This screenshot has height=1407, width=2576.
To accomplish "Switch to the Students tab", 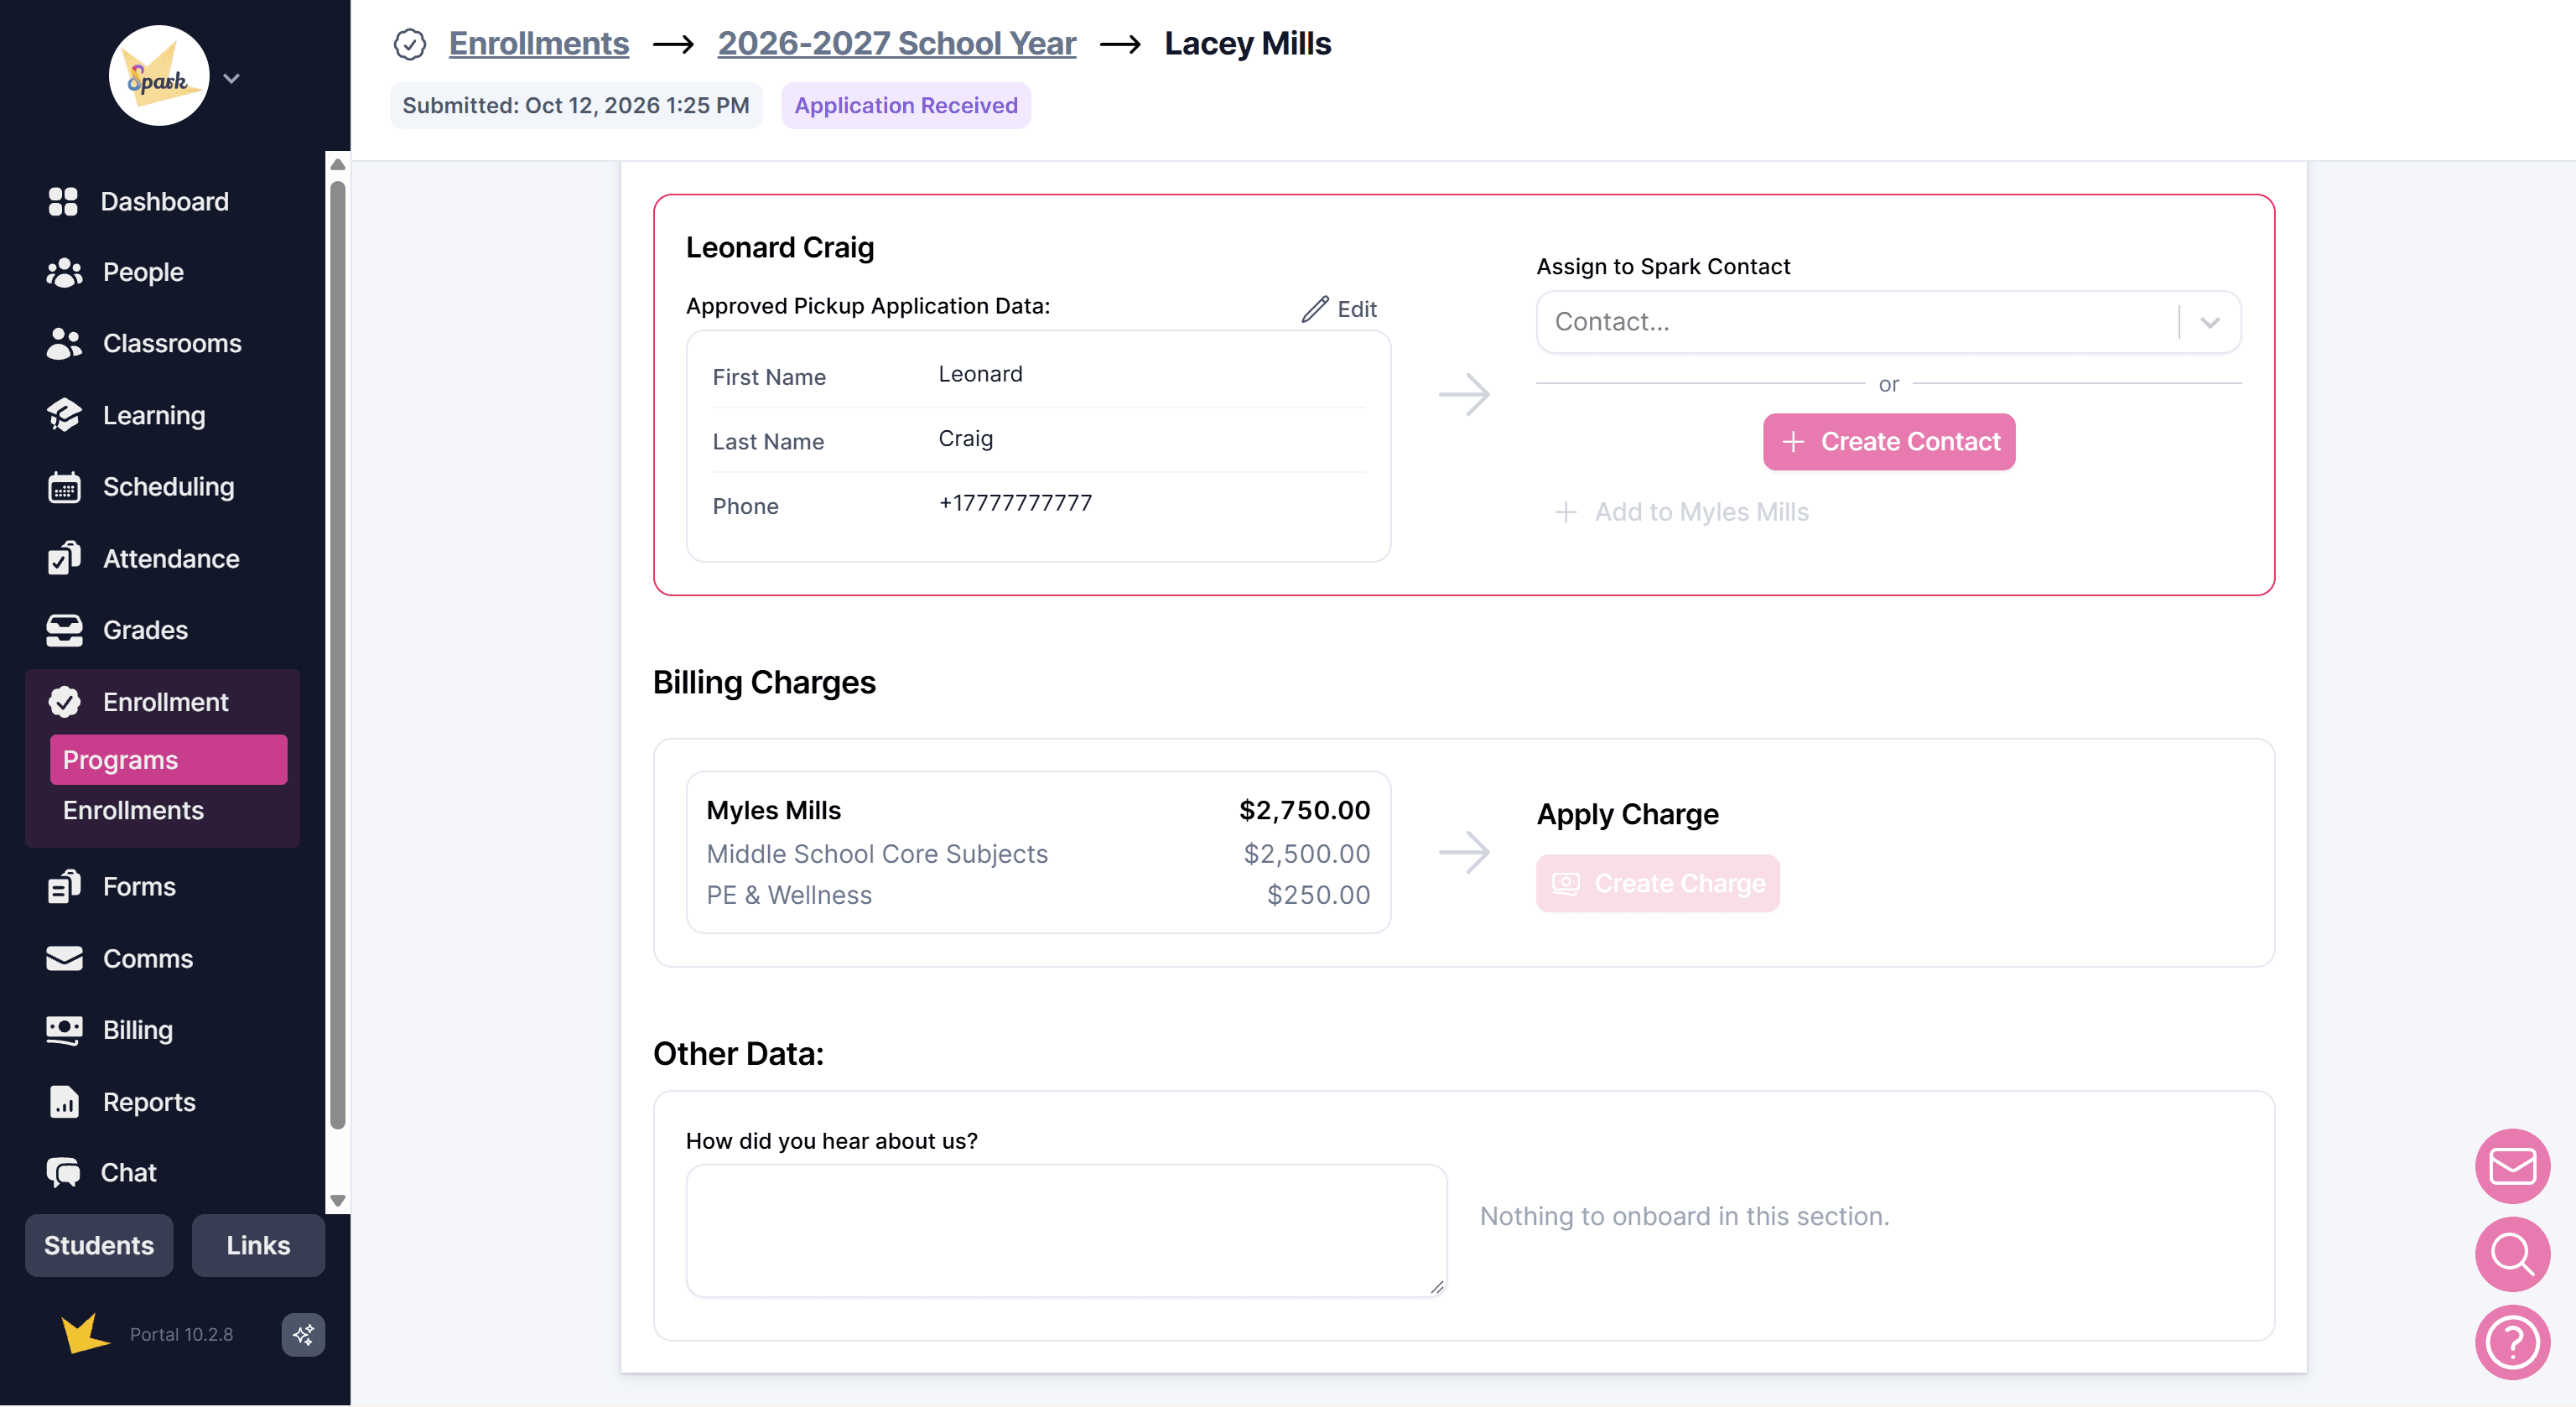I will 99,1245.
